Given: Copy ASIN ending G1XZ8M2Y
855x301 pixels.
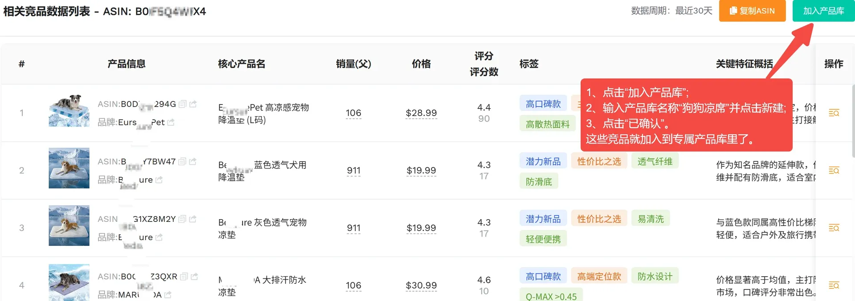Looking at the screenshot, I should 182,219.
